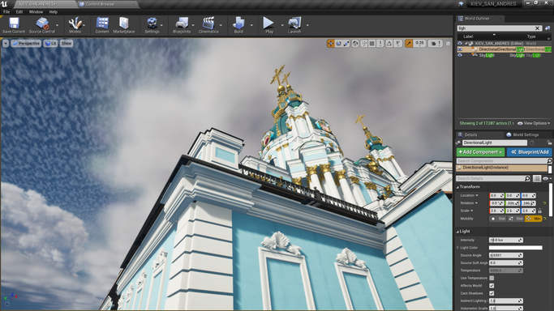Open the Show flags menu
554x311 pixels.
67,44
